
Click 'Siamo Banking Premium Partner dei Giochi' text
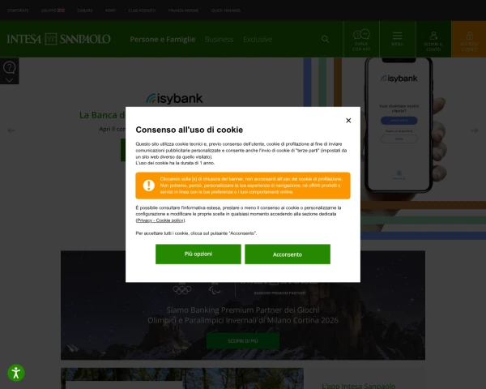tap(243, 310)
